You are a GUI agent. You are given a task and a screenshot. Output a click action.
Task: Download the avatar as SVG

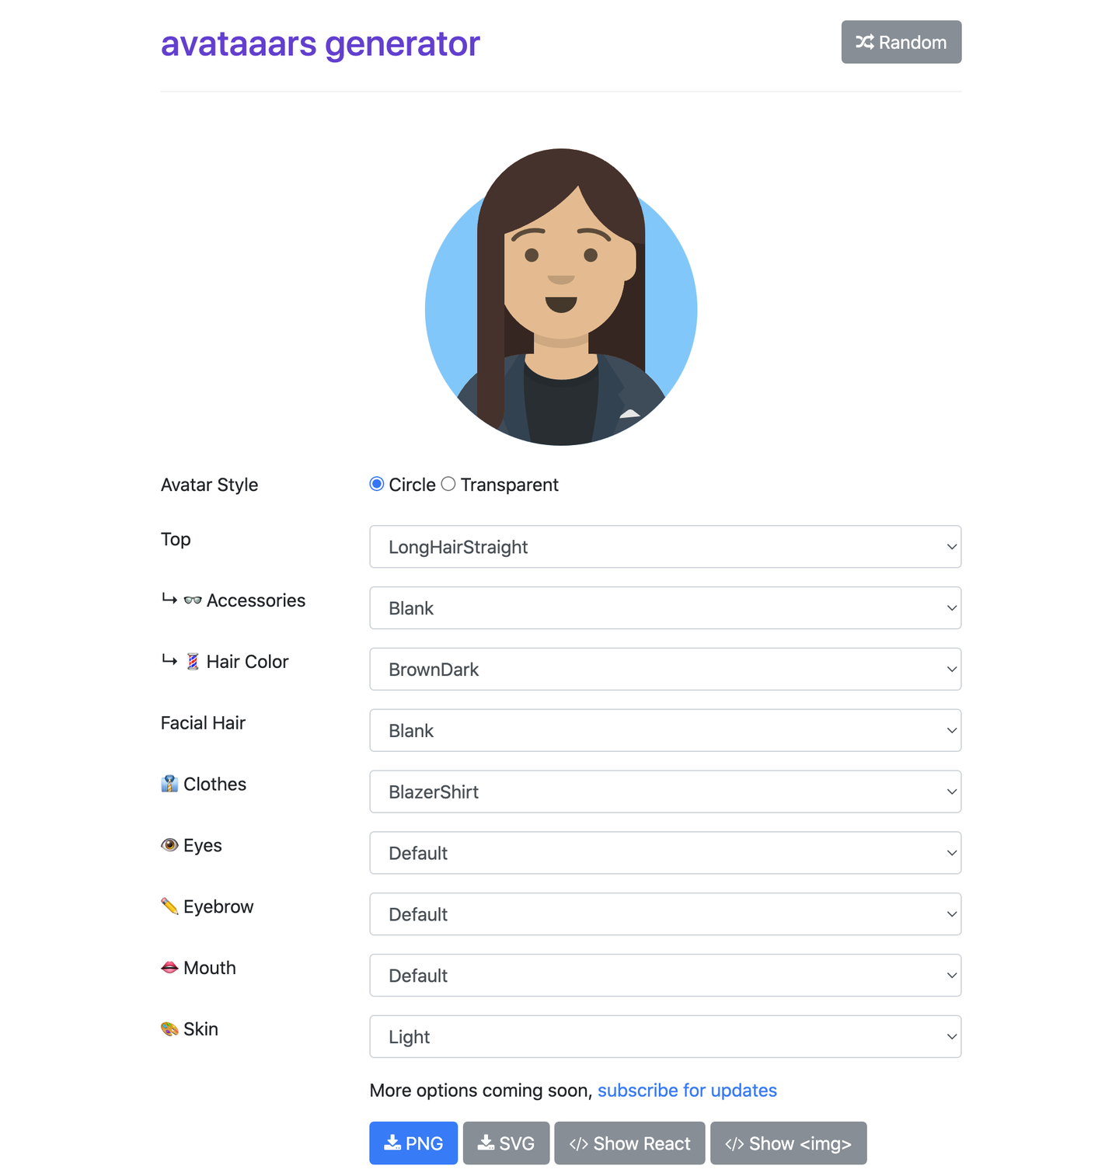coord(506,1143)
